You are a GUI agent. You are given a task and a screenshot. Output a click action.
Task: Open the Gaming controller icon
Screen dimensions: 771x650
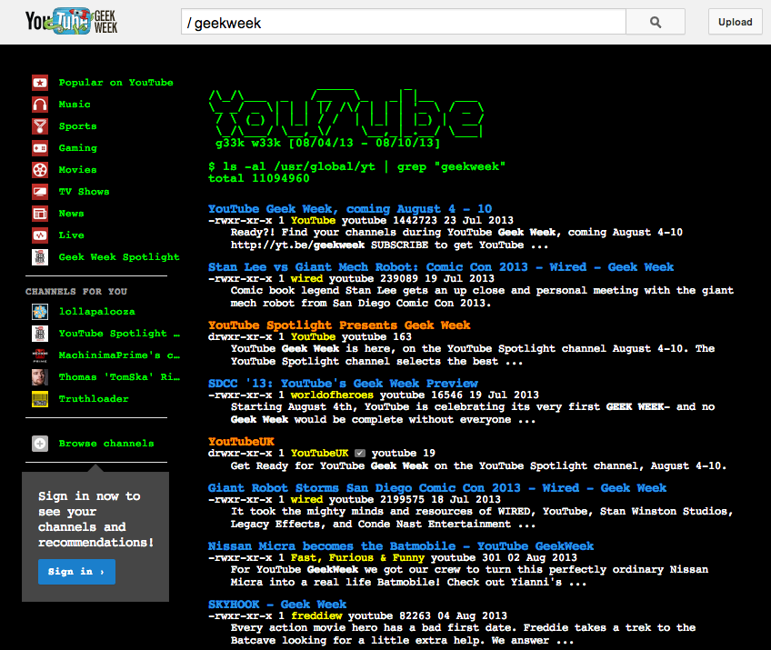point(40,148)
